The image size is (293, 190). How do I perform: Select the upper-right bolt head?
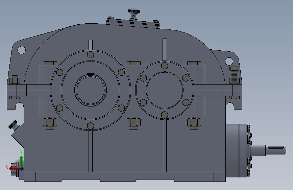pyautogui.click(x=194, y=63)
